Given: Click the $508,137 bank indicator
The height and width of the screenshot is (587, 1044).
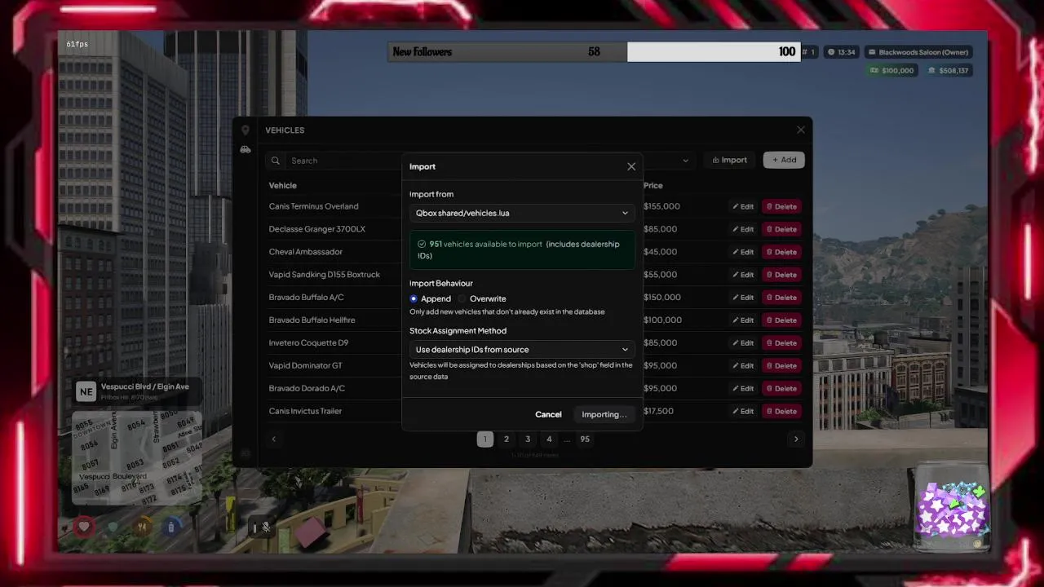Looking at the screenshot, I should pos(949,71).
